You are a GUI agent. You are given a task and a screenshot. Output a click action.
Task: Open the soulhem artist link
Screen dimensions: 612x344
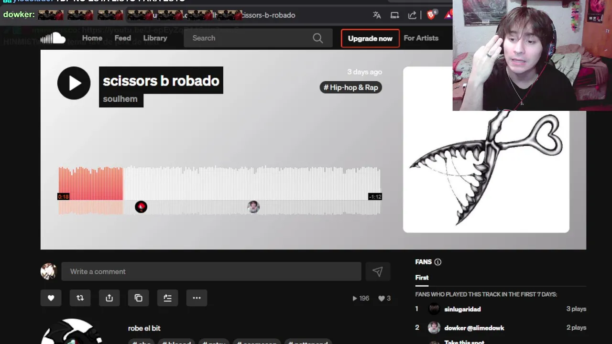coord(120,99)
